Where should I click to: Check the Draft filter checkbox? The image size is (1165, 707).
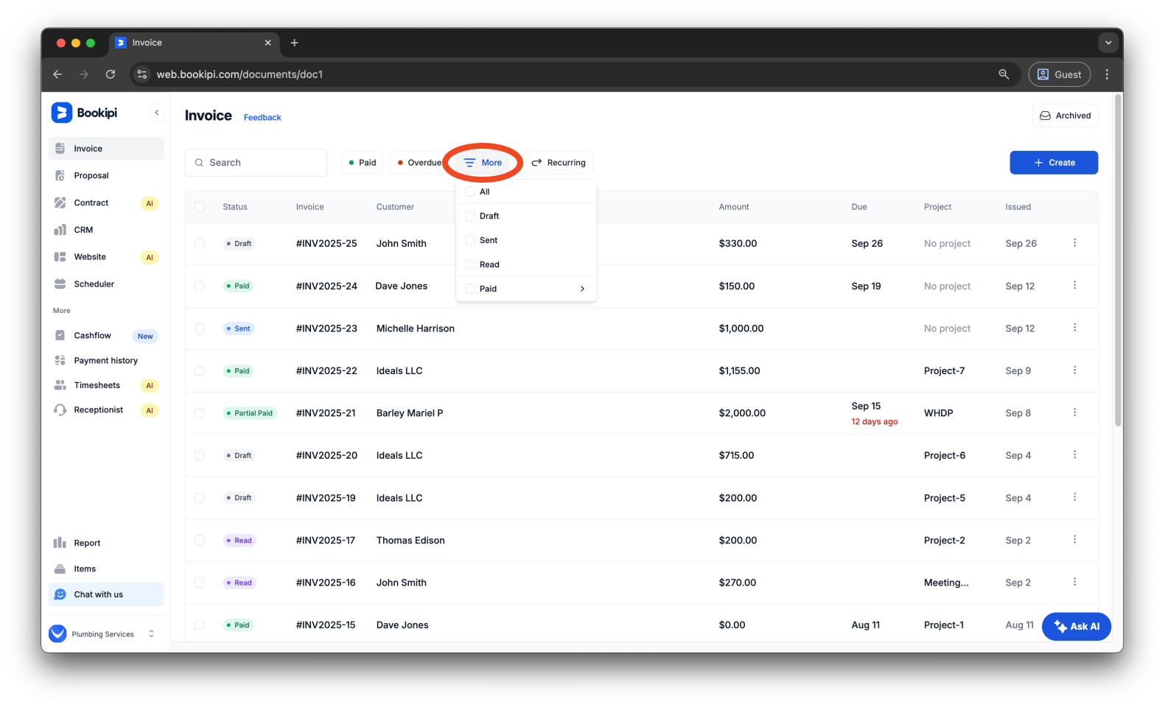(x=470, y=216)
